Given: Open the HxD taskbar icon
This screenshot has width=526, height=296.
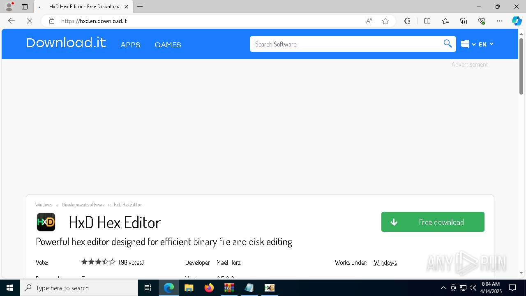Looking at the screenshot, I should [x=269, y=288].
